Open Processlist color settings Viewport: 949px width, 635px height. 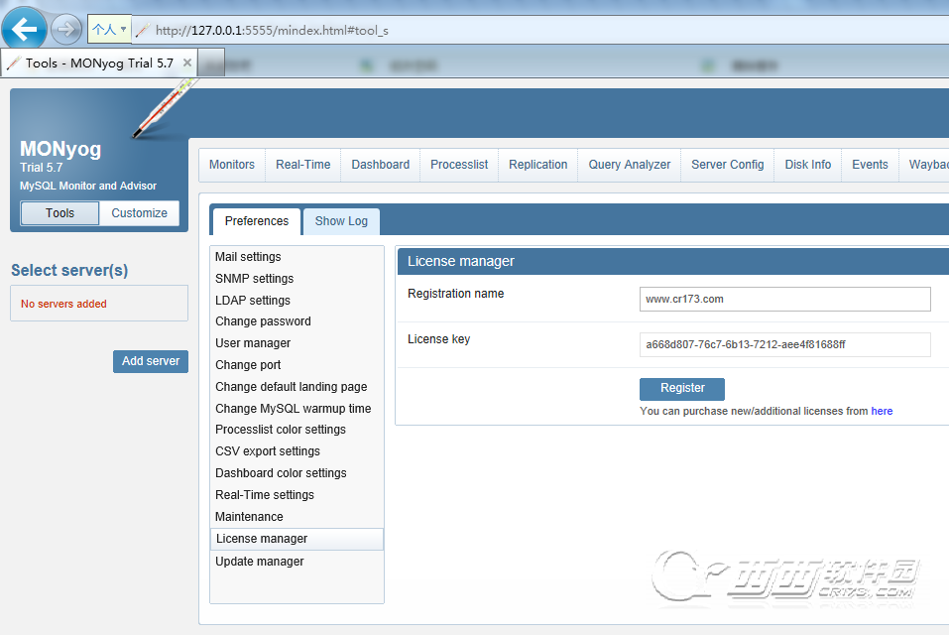coord(281,430)
